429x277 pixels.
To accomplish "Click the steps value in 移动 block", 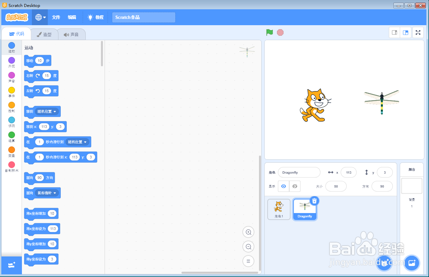I will [40, 61].
